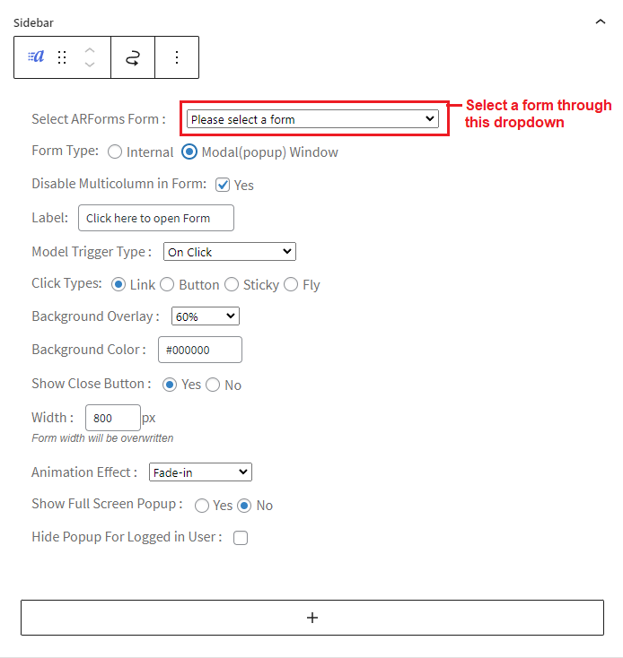
Task: Click the Width input field
Action: click(x=112, y=418)
